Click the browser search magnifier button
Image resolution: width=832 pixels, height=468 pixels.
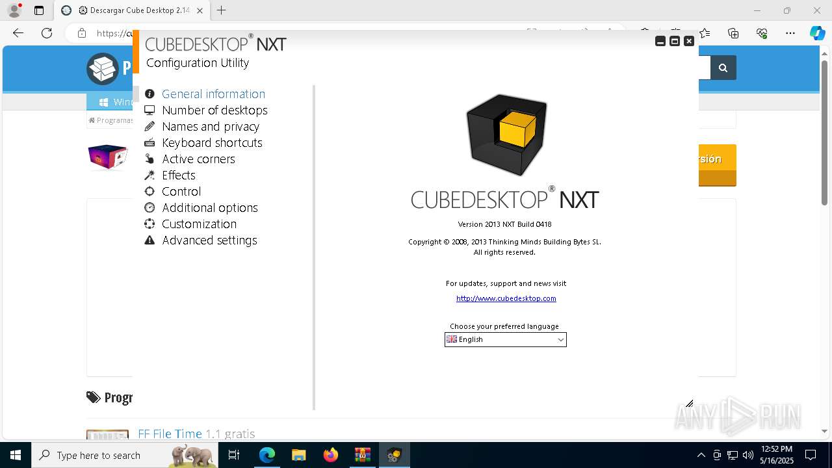[723, 68]
